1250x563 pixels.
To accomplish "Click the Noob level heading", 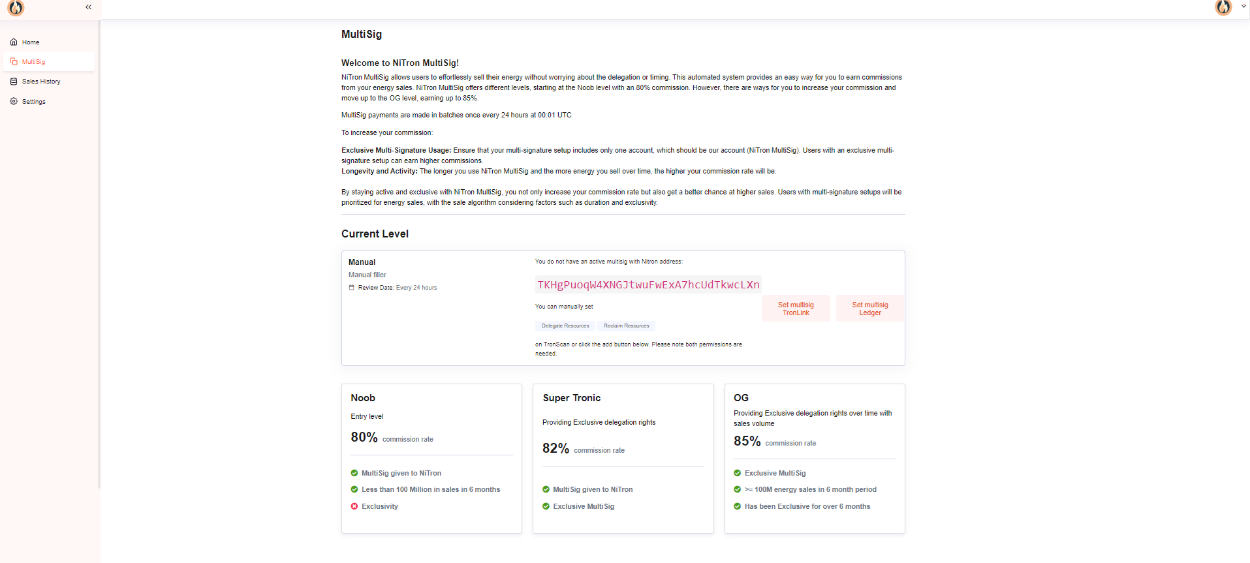I will tap(363, 398).
